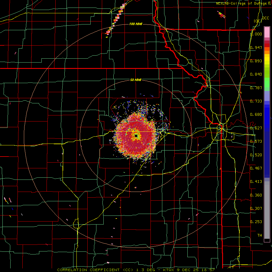Click the 0.413 legend value
The image size is (272, 272).
pos(256,182)
